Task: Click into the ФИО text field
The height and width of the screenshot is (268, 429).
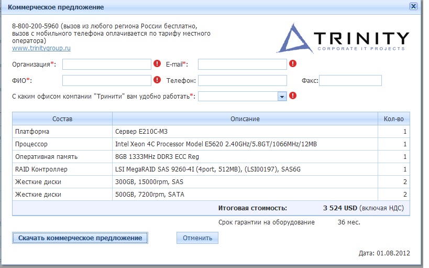Action: [x=107, y=80]
